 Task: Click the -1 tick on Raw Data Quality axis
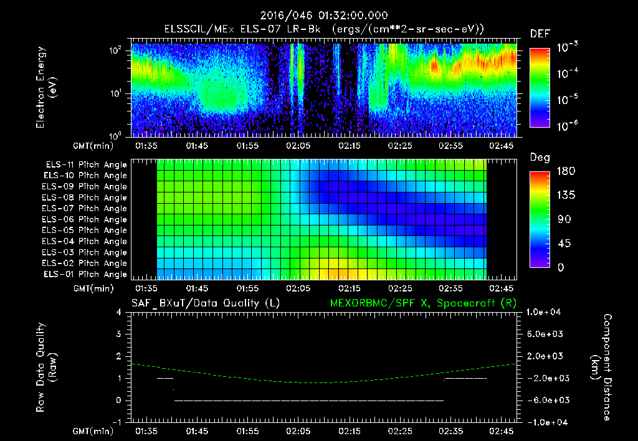(x=117, y=422)
